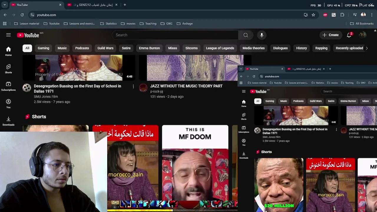377x212 pixels.
Task: Open the SMU Jones Film channel name link in main window
Action: [46, 97]
